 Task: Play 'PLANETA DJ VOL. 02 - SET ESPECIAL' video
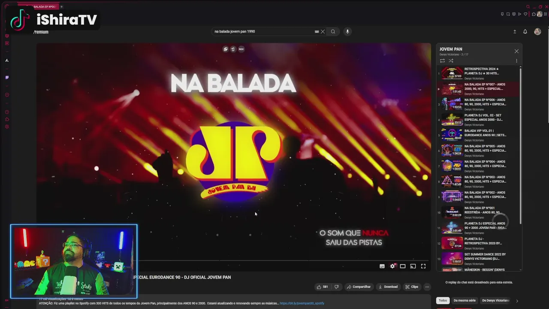click(478, 119)
